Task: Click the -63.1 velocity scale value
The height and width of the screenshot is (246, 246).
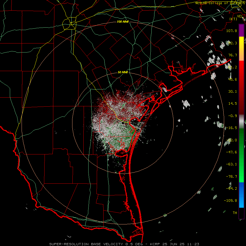Action: pyautogui.click(x=232, y=164)
